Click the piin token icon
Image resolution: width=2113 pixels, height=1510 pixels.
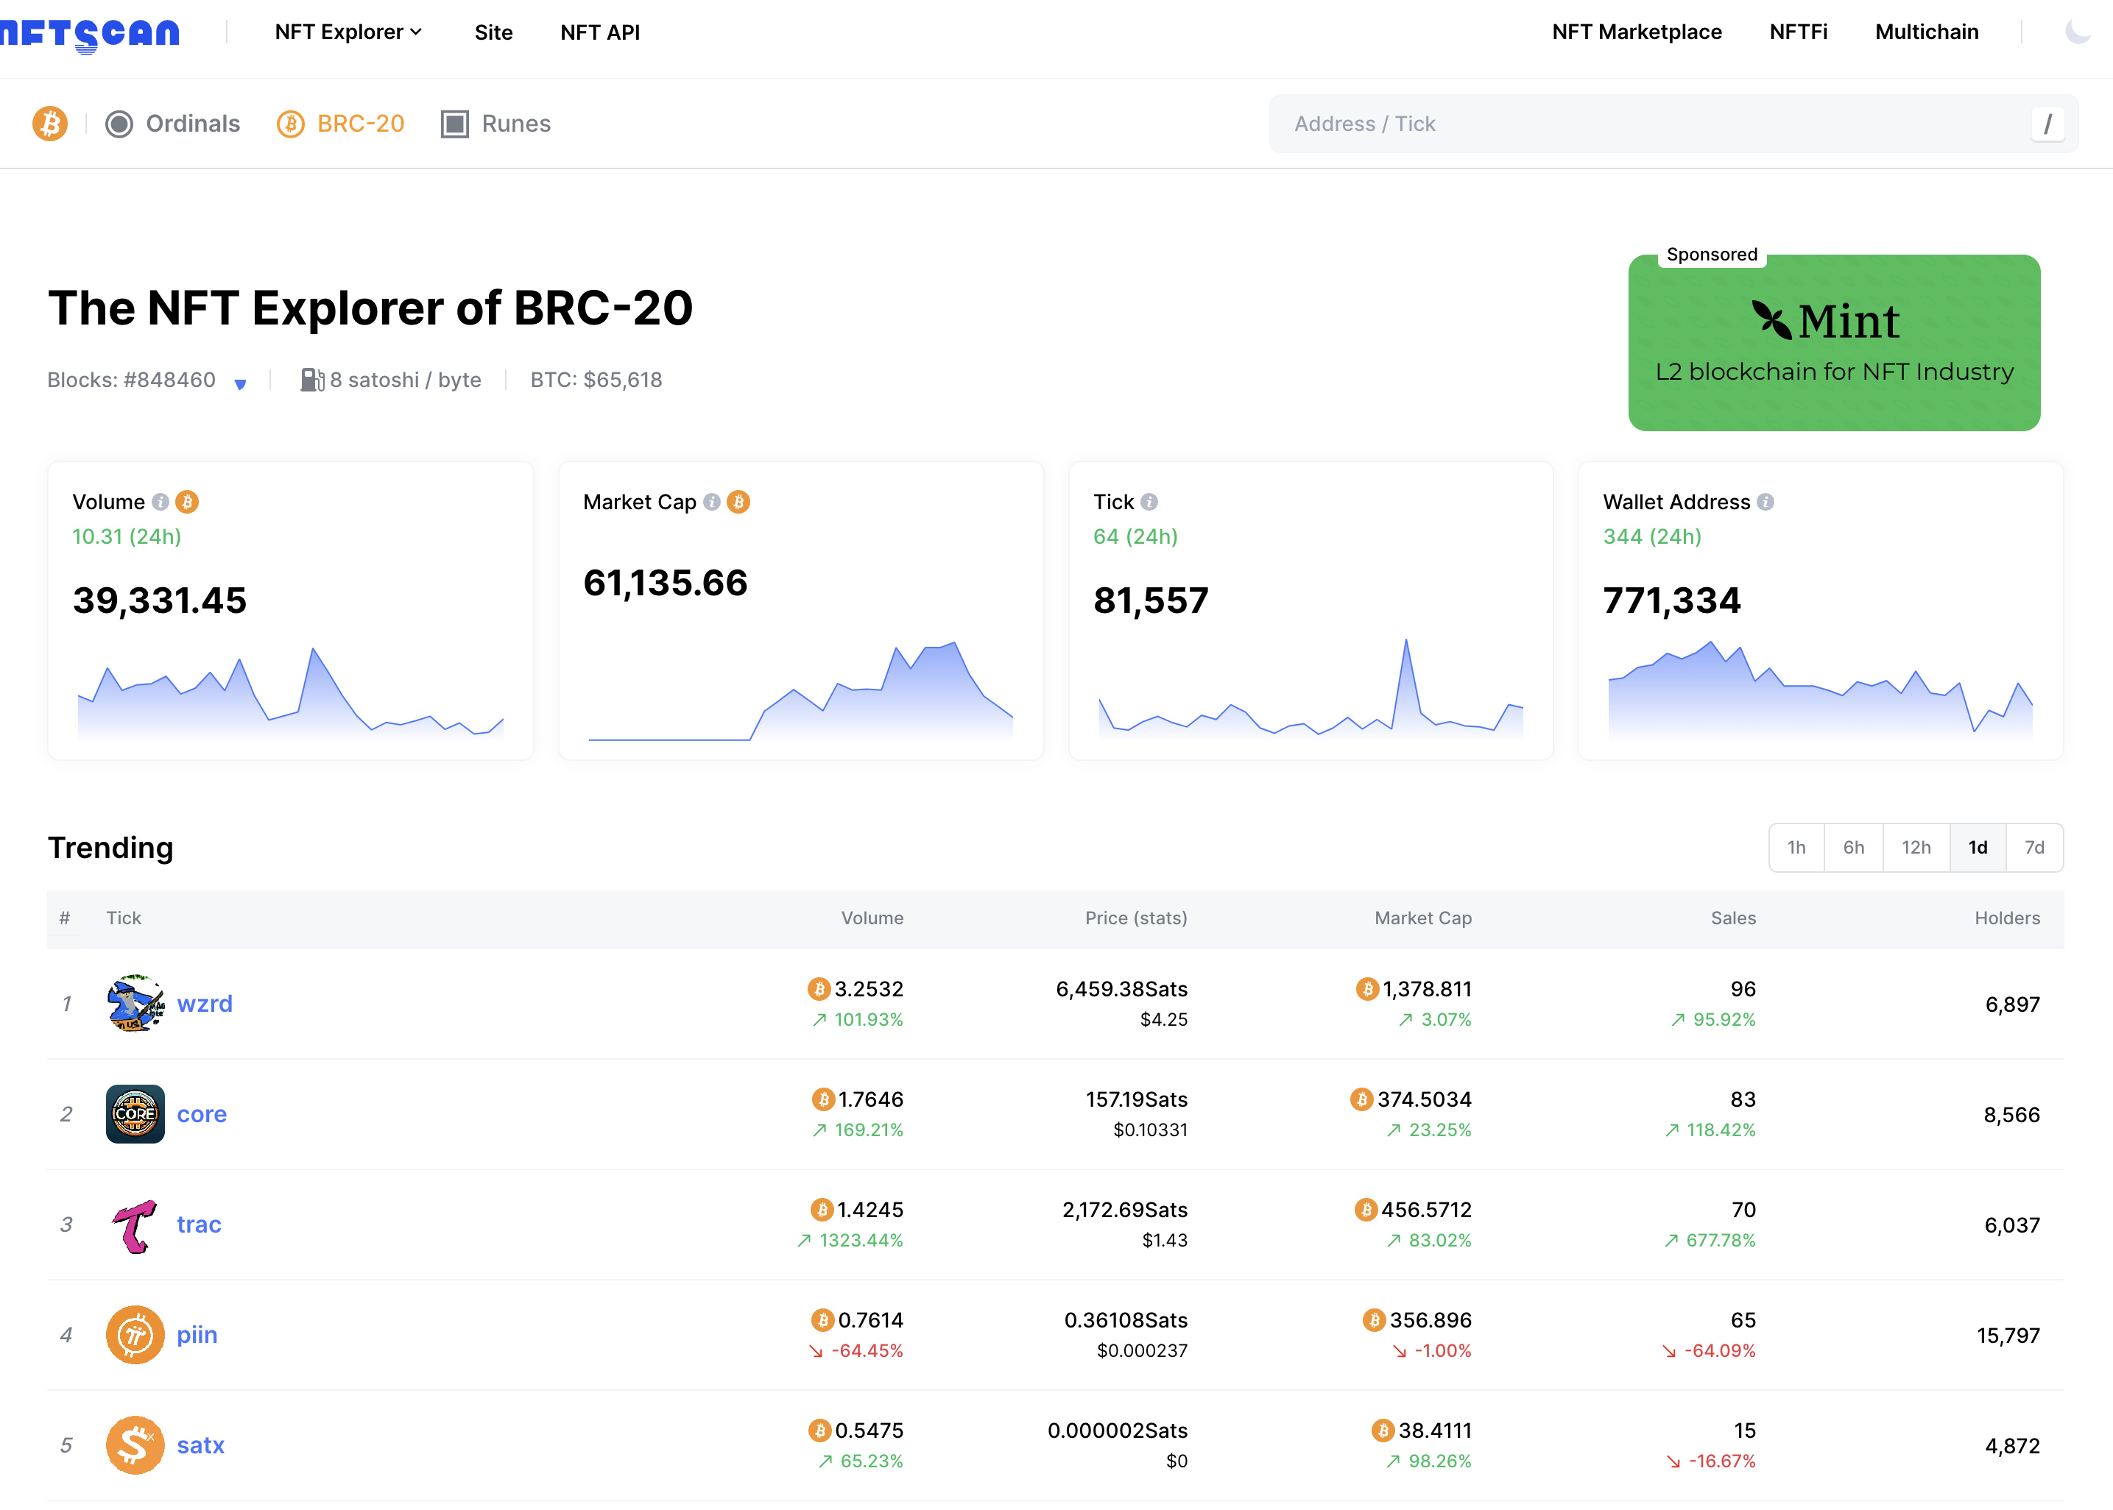[x=135, y=1334]
